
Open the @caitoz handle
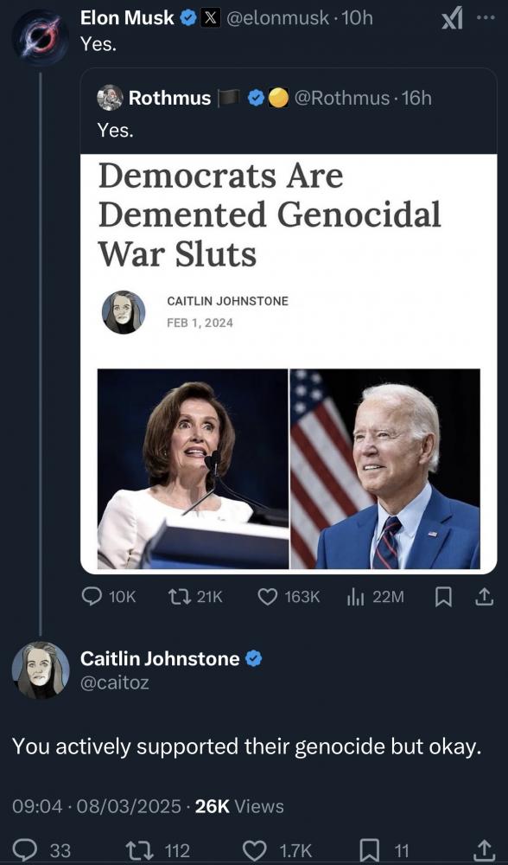point(115,683)
